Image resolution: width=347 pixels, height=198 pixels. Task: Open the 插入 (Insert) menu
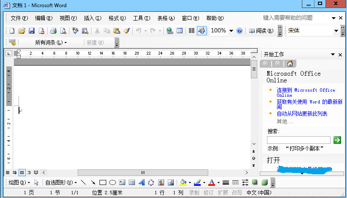(x=92, y=18)
